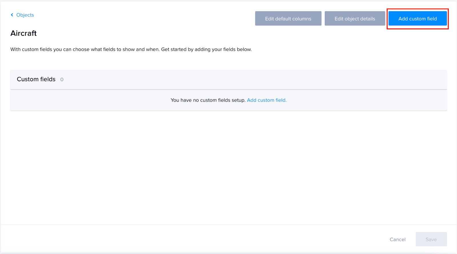Click Cancel in the footer bar
Screen dimensions: 457x254
[x=398, y=239]
